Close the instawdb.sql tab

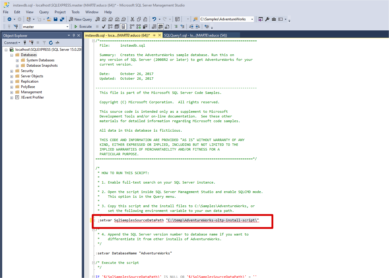tap(160, 35)
